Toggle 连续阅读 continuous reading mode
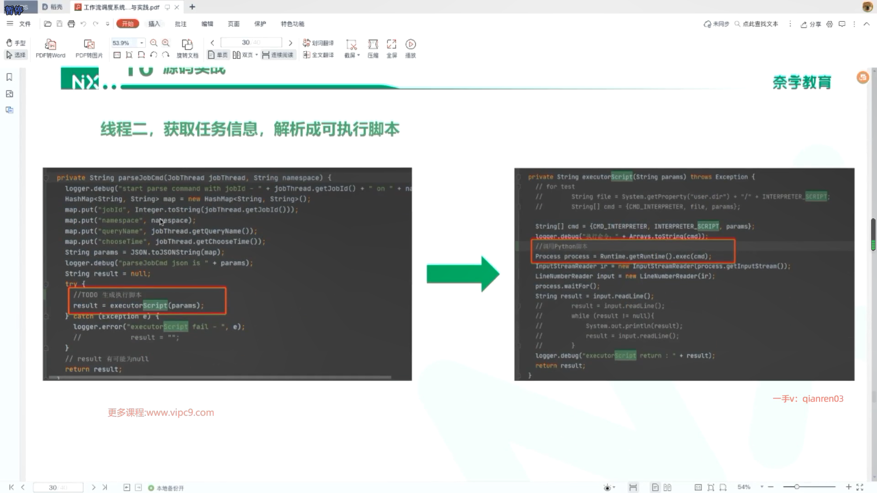This screenshot has height=493, width=877. (278, 55)
